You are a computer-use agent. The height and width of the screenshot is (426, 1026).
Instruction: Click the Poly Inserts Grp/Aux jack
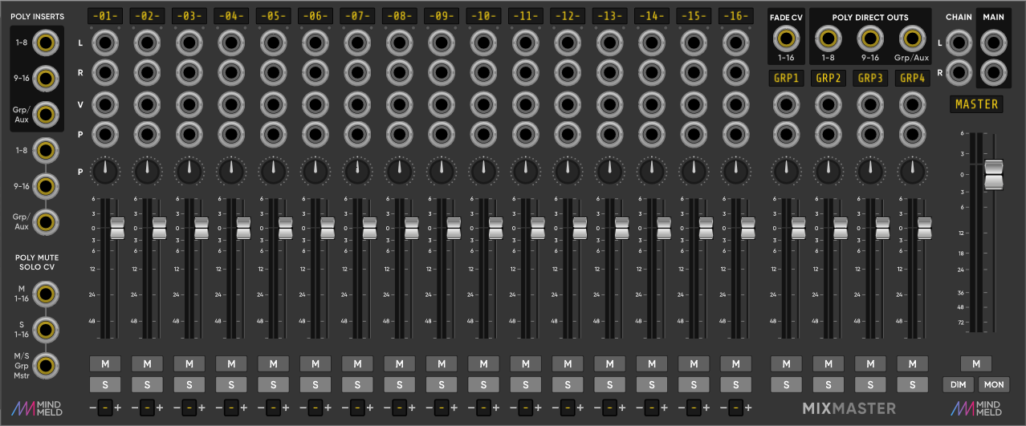click(47, 113)
